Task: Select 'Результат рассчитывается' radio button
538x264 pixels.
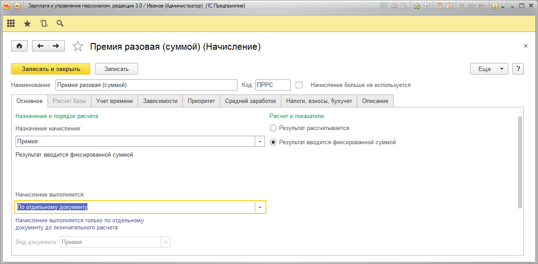Action: click(x=273, y=128)
